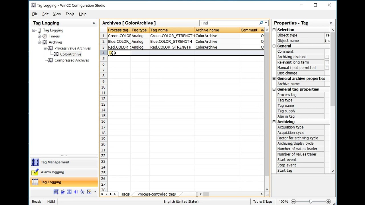Open the Alarm logging editor
This screenshot has width=365, height=205.
(x=64, y=172)
